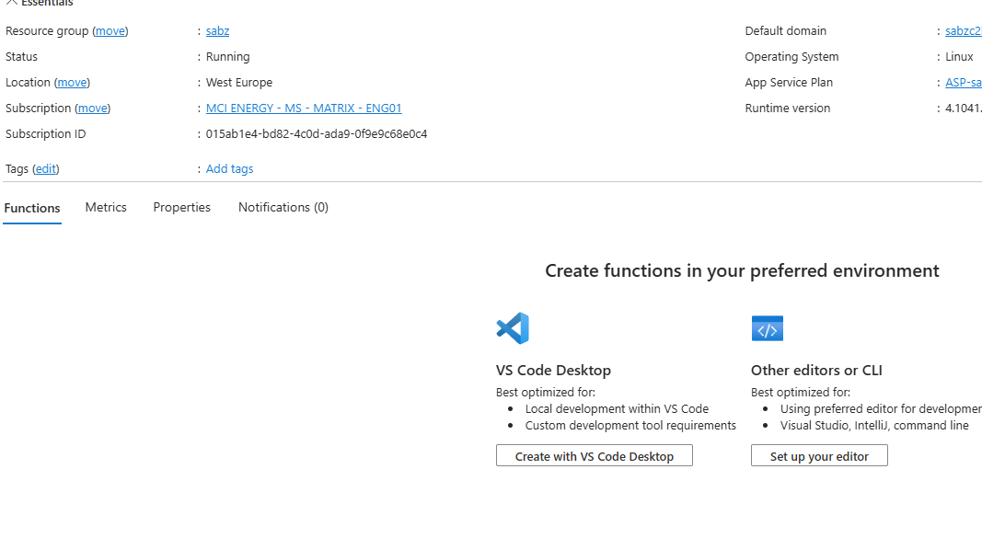Click the West Europe location value

pyautogui.click(x=239, y=82)
